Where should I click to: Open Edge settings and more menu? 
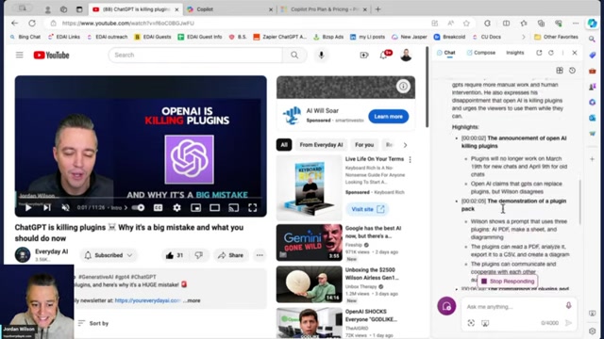[576, 23]
